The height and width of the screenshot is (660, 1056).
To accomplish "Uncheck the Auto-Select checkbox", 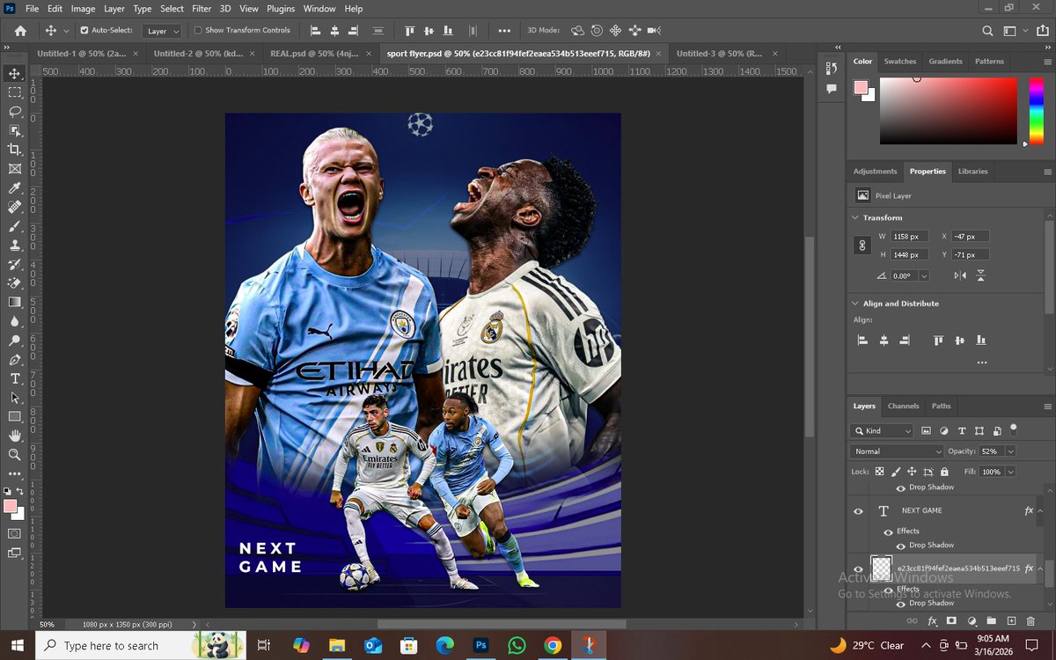I will pyautogui.click(x=84, y=30).
